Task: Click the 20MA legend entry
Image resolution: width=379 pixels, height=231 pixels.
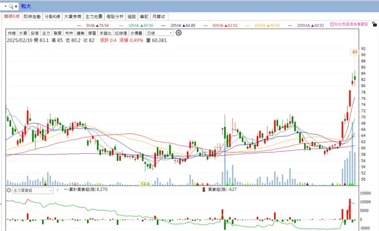Action: pyautogui.click(x=178, y=26)
